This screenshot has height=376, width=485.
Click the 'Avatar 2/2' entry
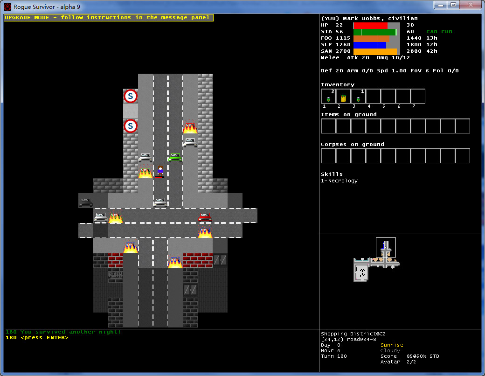[x=399, y=362]
